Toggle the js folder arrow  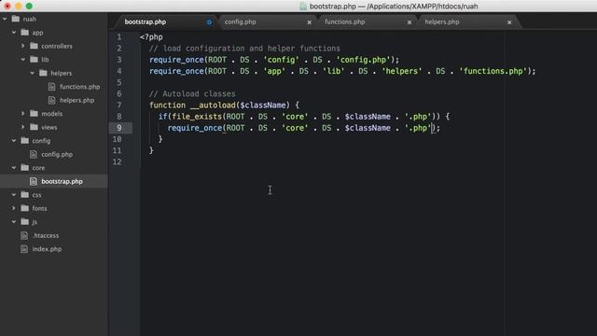coord(14,222)
